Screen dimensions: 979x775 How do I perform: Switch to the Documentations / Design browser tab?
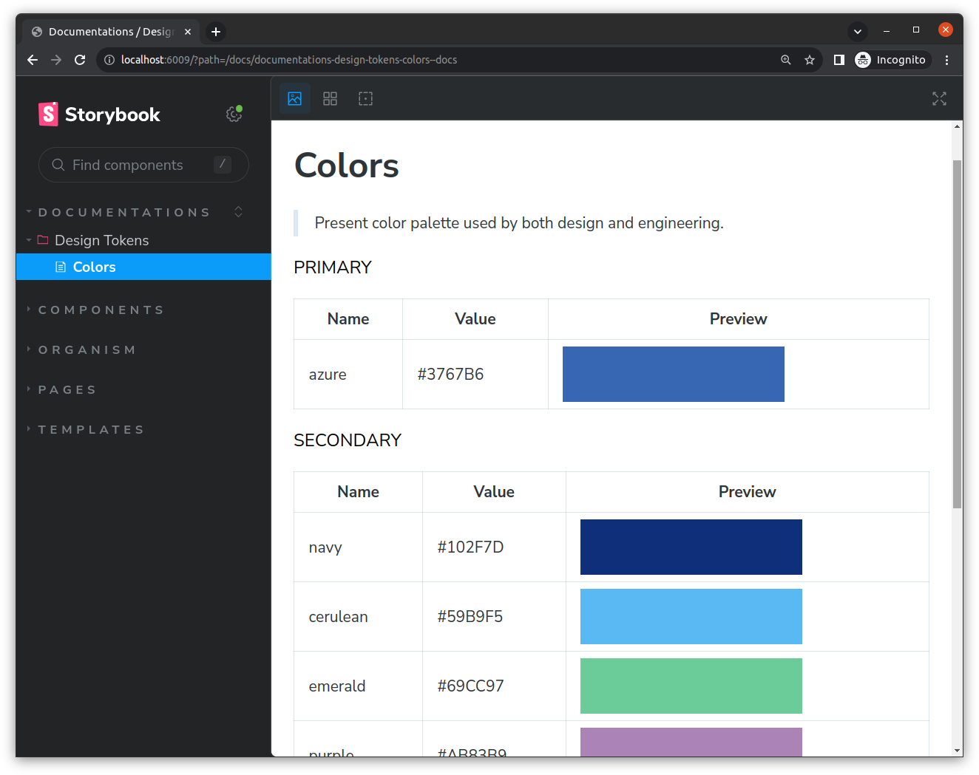click(x=109, y=32)
